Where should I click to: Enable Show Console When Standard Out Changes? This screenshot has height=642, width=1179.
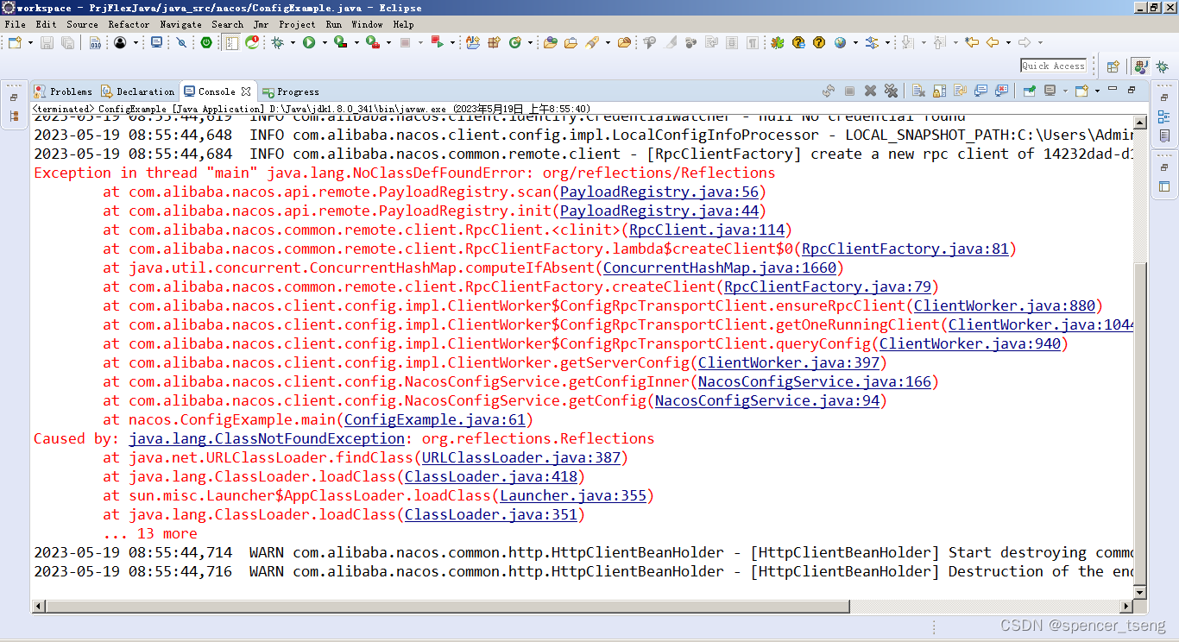[979, 91]
